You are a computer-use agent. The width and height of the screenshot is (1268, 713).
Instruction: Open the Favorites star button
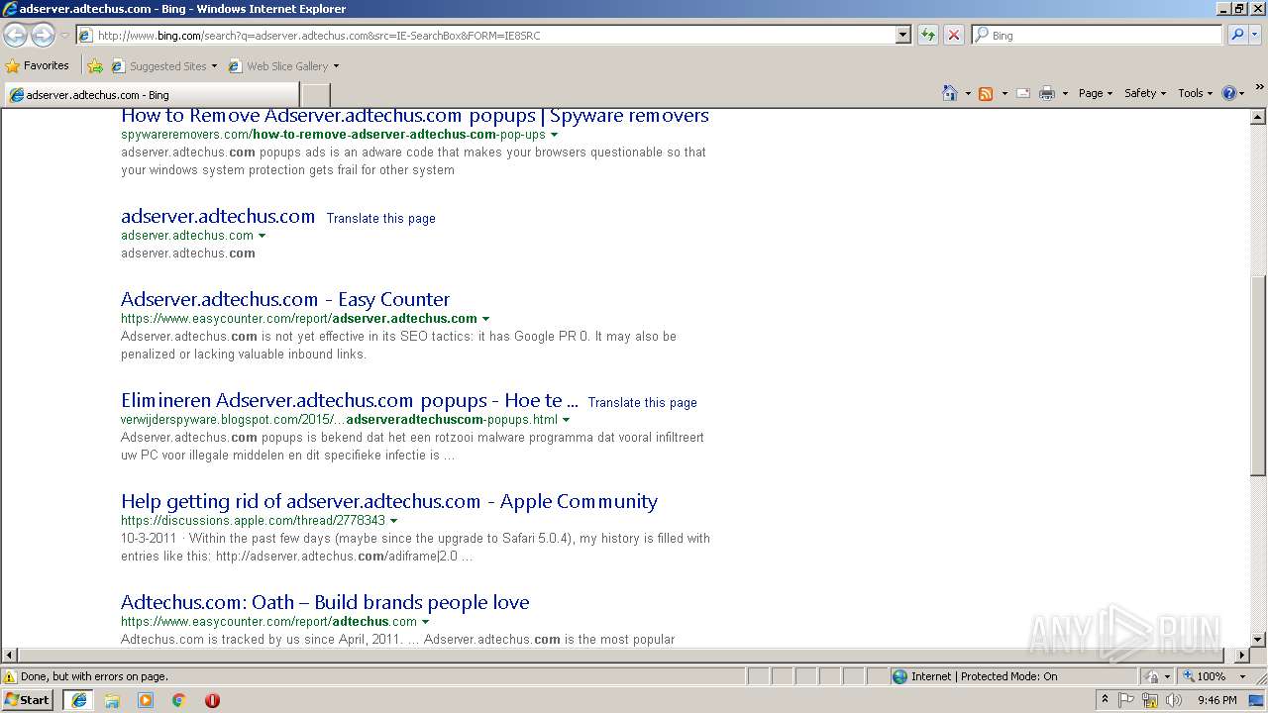pyautogui.click(x=37, y=65)
